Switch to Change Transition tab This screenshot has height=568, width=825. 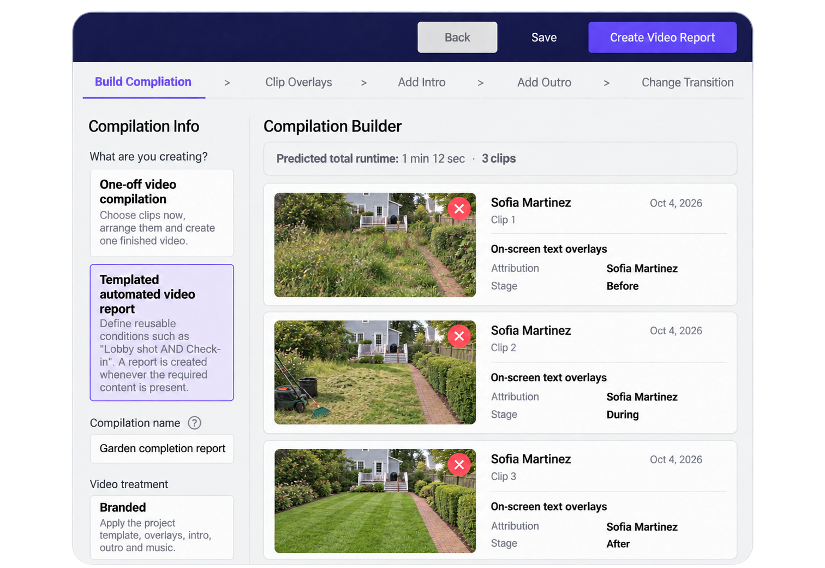coord(687,82)
